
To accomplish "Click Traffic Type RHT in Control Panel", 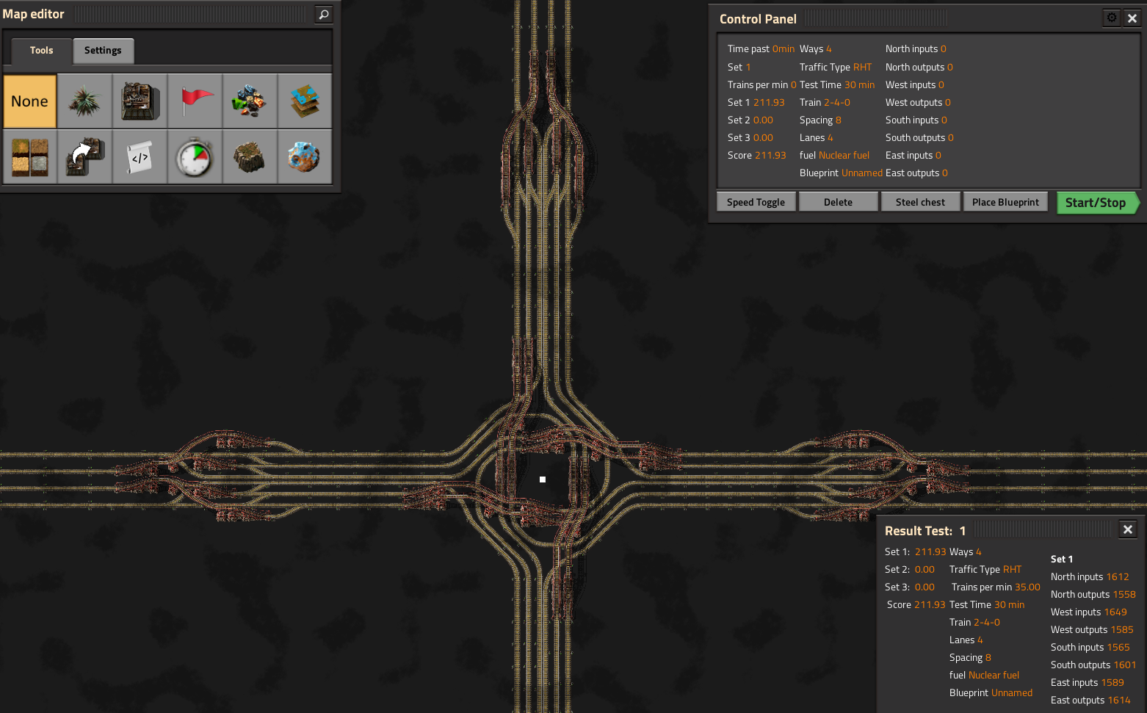I will pyautogui.click(x=836, y=68).
